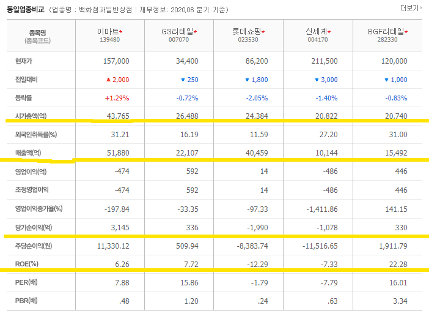
Task: Open the 신세계 stock link
Action: click(317, 31)
